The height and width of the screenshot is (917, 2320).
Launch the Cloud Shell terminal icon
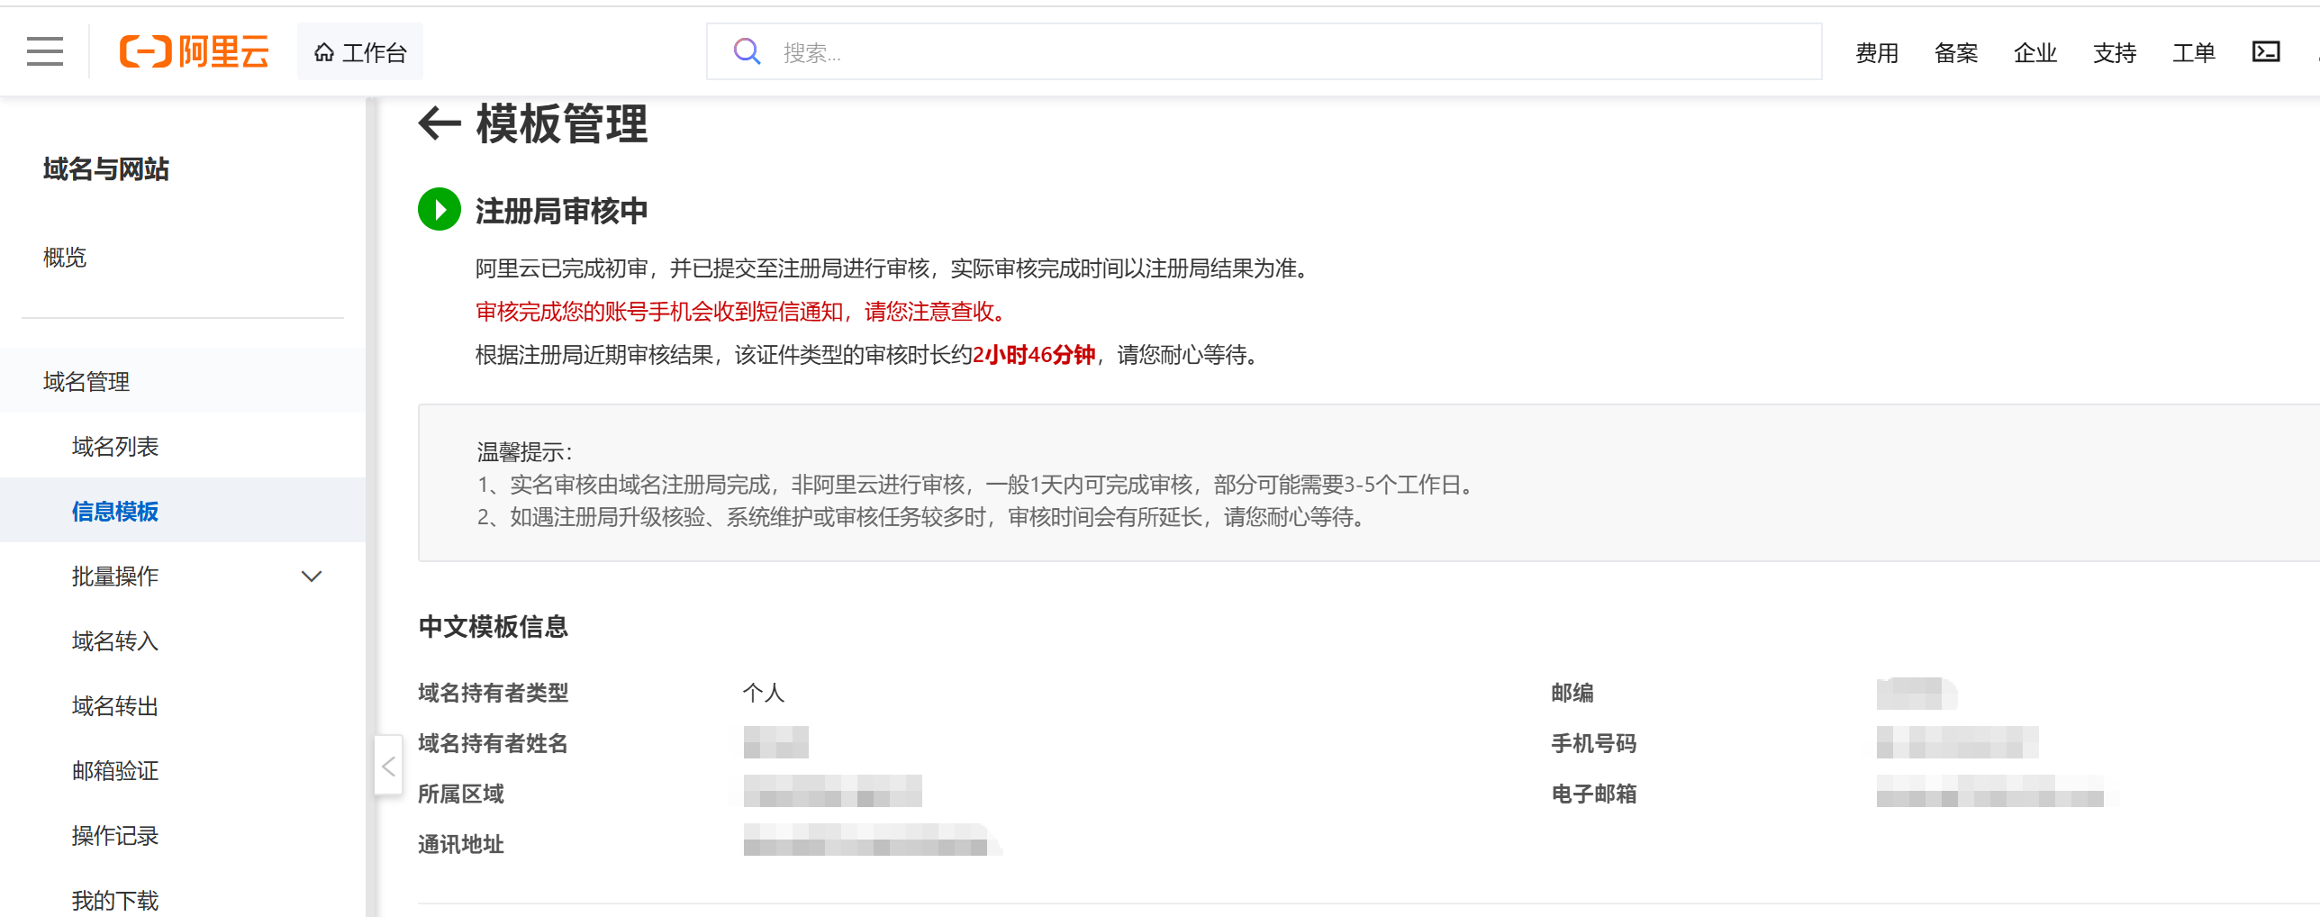[x=2266, y=52]
